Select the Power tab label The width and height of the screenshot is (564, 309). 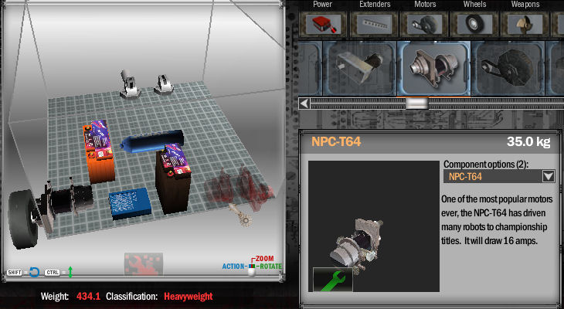coord(323,5)
